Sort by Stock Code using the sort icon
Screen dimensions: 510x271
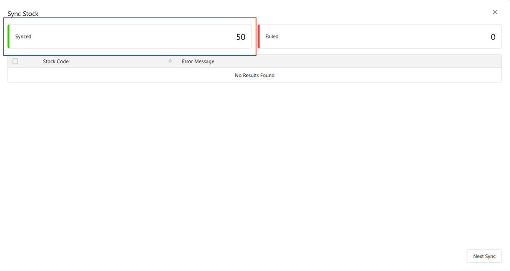(170, 61)
